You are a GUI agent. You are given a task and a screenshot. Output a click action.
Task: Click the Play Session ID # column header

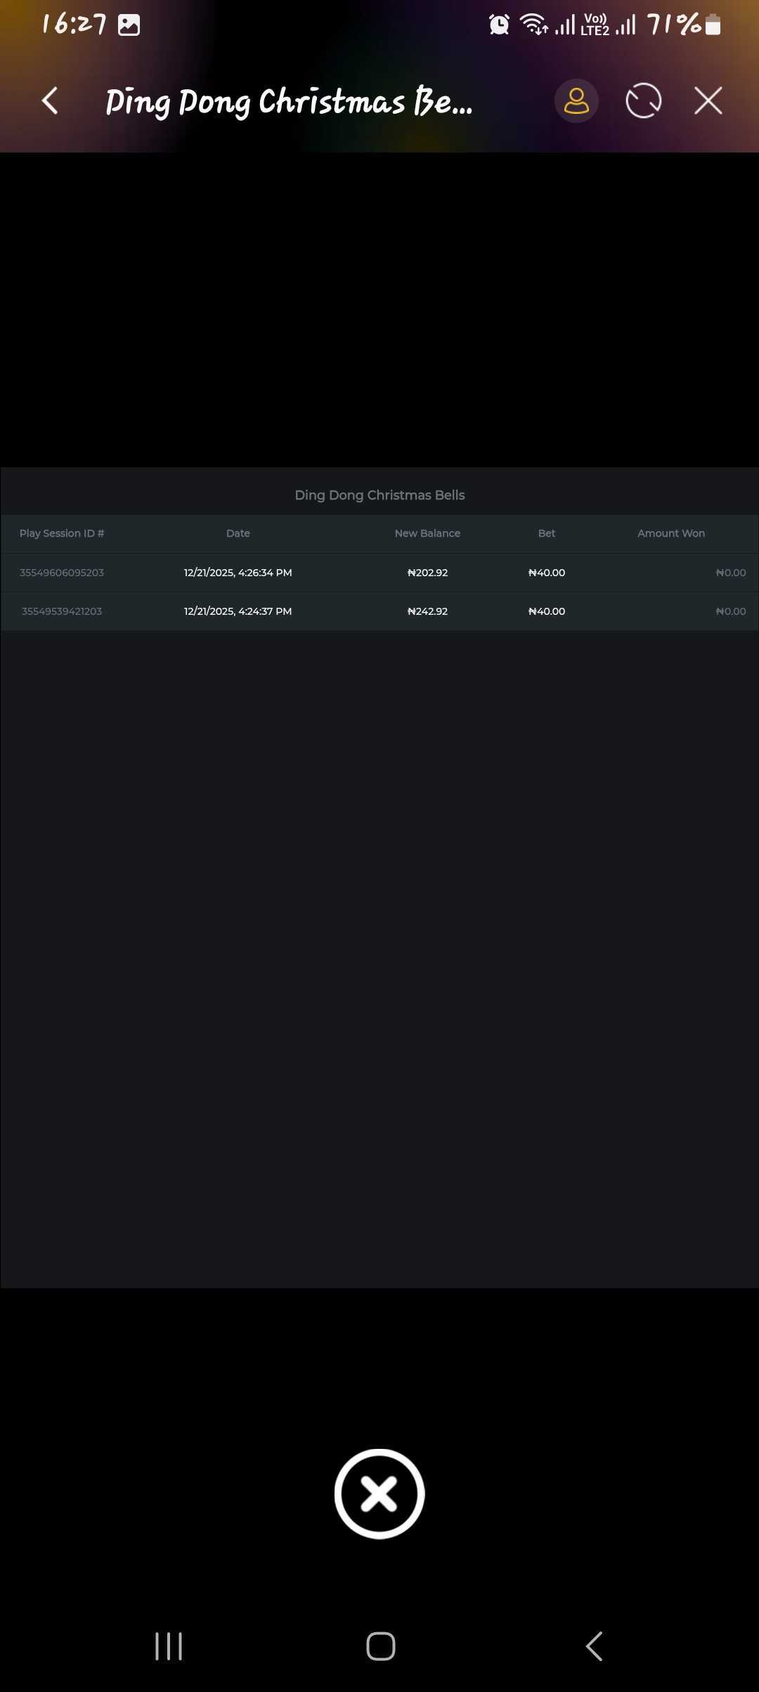tap(62, 533)
